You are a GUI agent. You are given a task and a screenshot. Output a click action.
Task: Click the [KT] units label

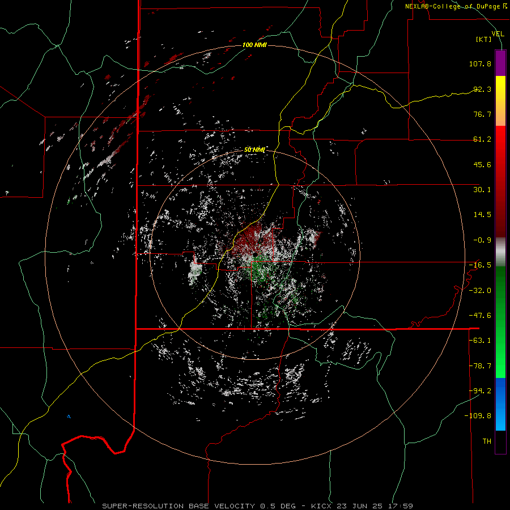pos(484,39)
